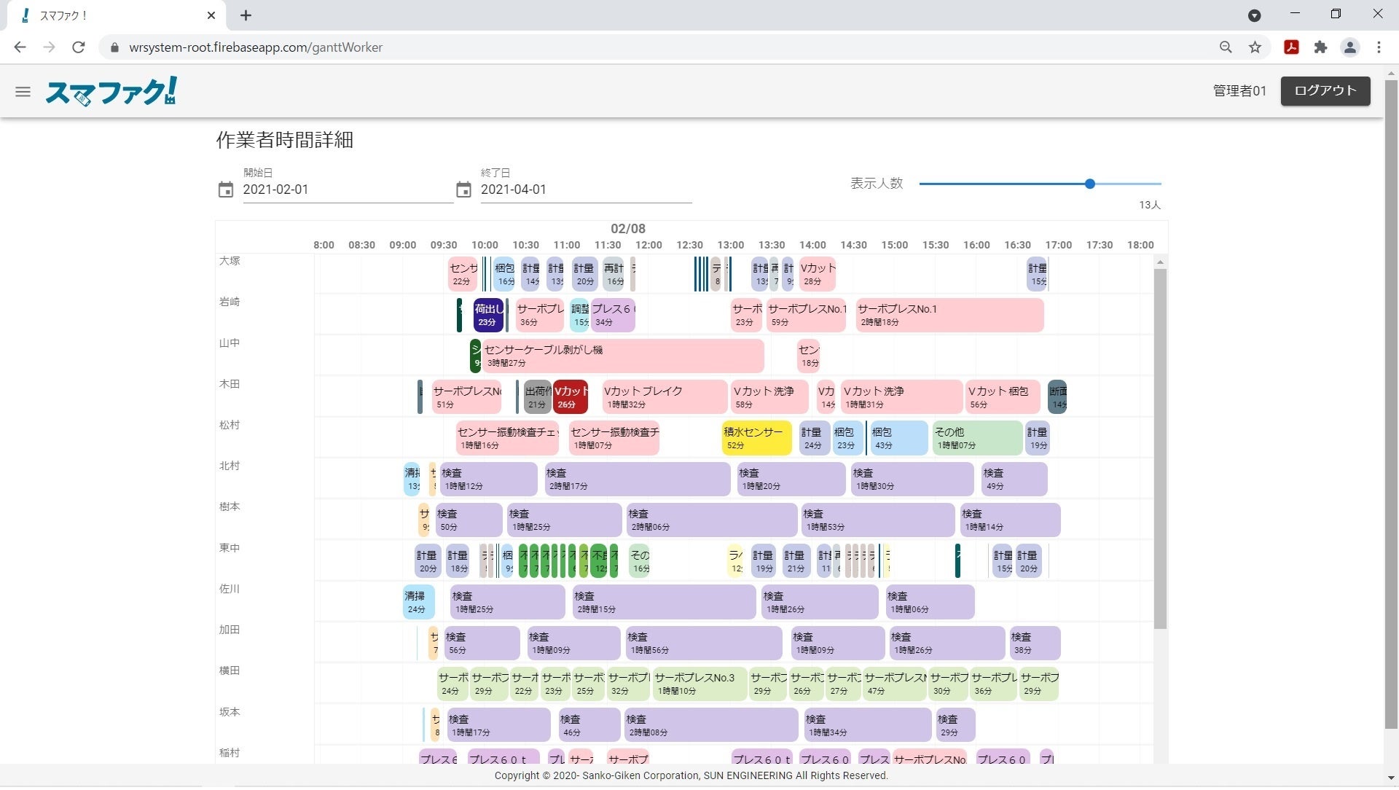1399x790 pixels.
Task: Click the 終了日 date field
Action: (585, 189)
